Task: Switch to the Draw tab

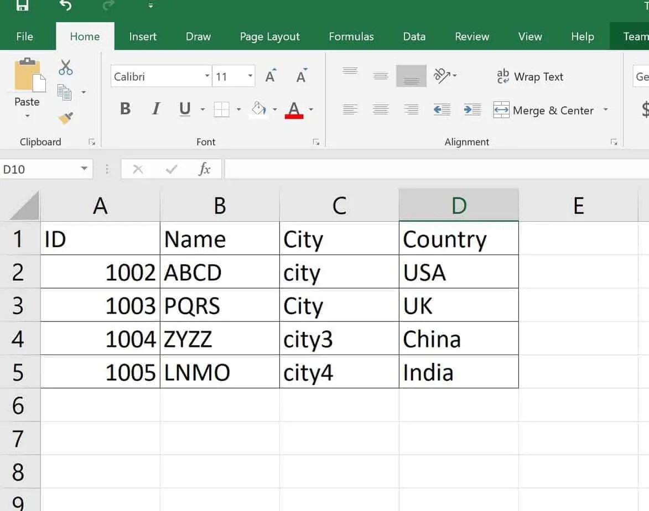Action: coord(198,36)
